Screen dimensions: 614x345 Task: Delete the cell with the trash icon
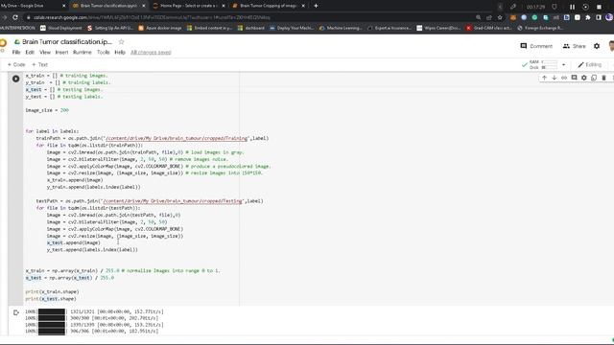(603, 78)
